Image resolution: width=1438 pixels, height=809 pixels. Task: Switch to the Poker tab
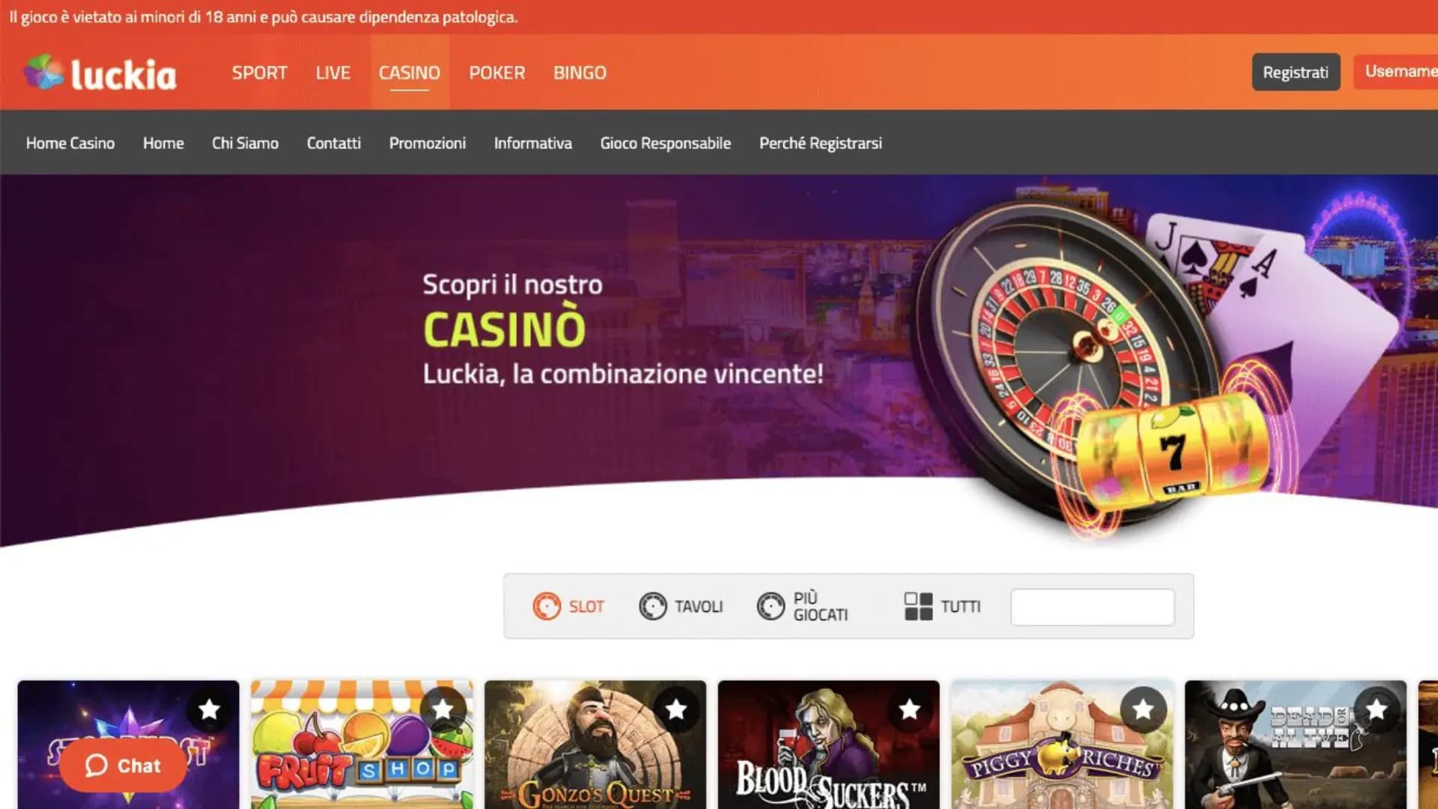coord(497,73)
